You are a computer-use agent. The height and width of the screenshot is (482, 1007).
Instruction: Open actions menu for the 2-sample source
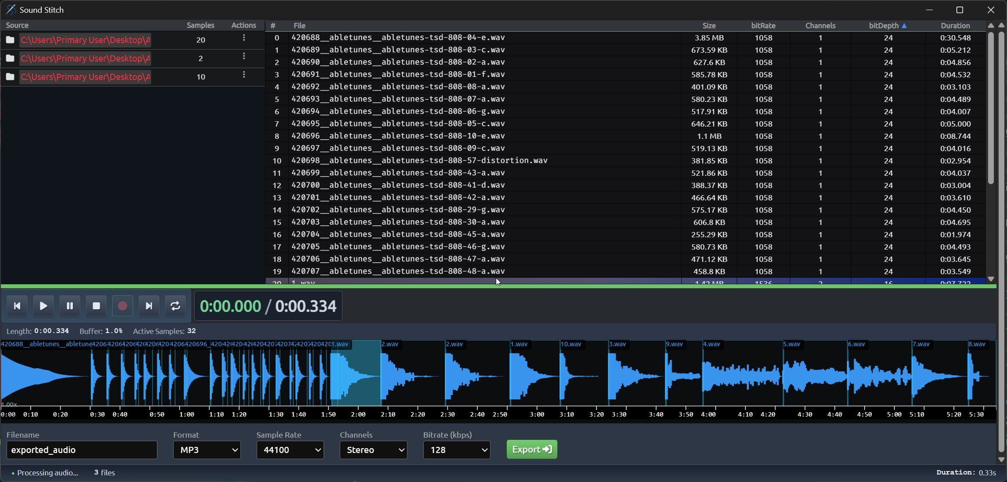244,57
